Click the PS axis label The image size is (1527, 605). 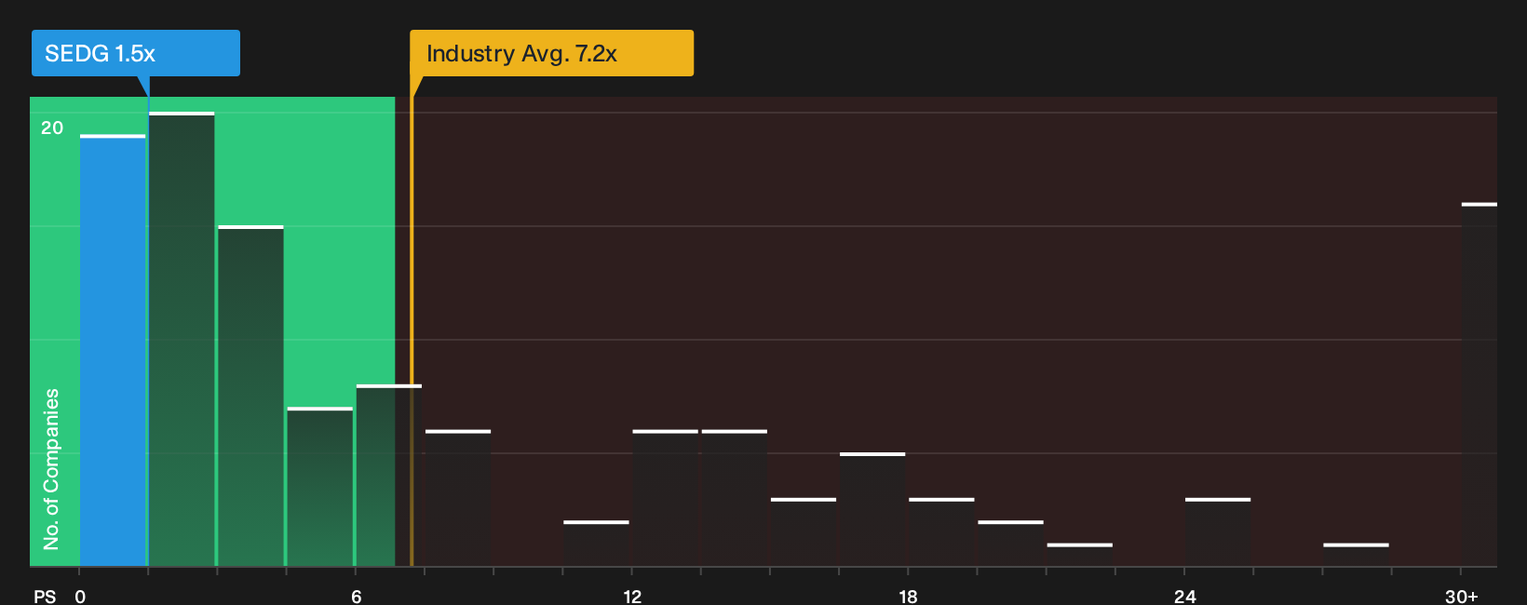click(x=45, y=596)
